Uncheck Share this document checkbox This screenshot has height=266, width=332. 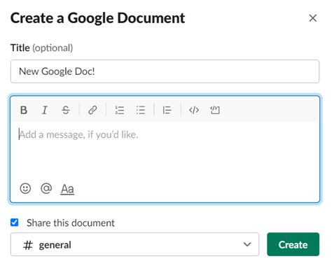[15, 223]
